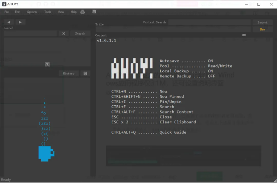The width and height of the screenshot is (277, 183).
Task: Click the History button
Action: point(69,73)
